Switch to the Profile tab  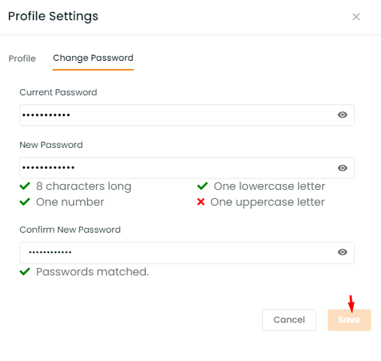[x=22, y=59]
